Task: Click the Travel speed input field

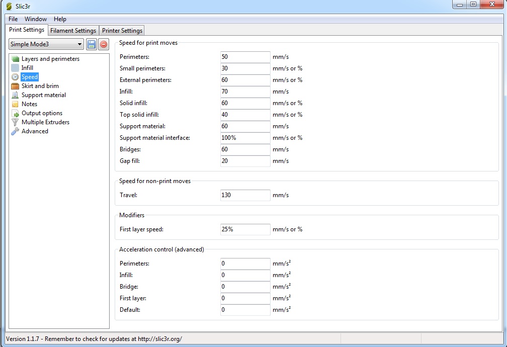Action: 245,195
